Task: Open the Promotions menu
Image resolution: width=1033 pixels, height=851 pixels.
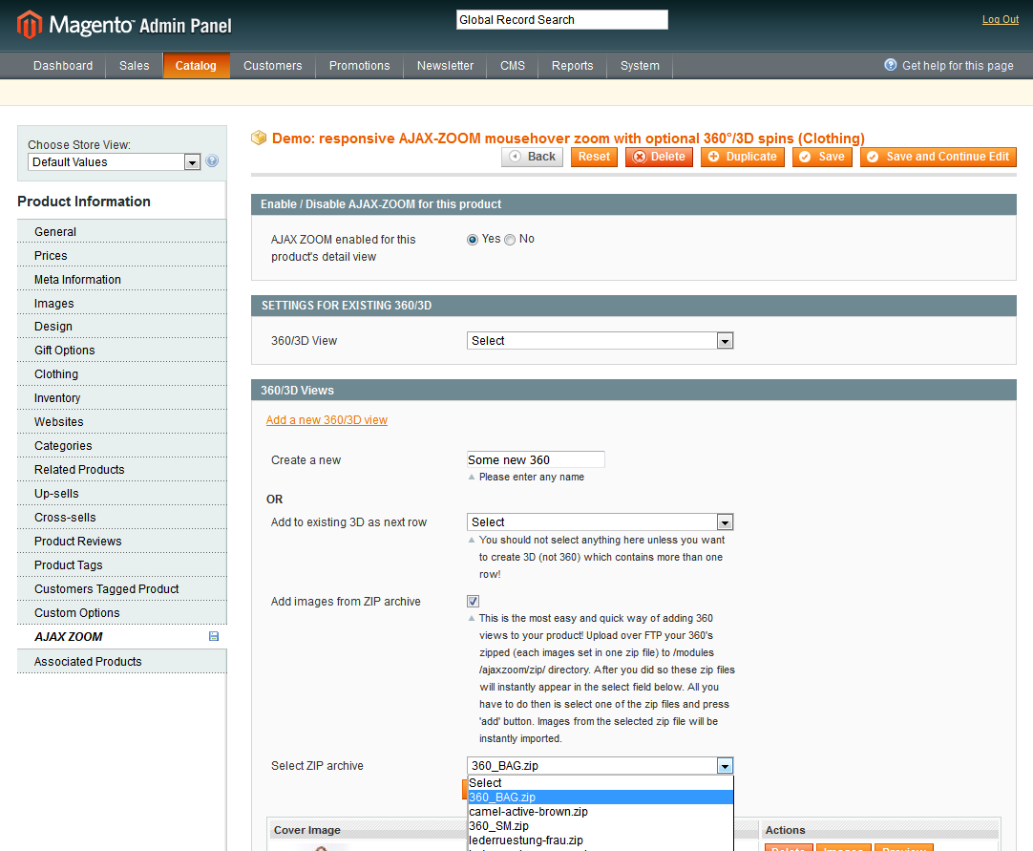Action: 360,65
